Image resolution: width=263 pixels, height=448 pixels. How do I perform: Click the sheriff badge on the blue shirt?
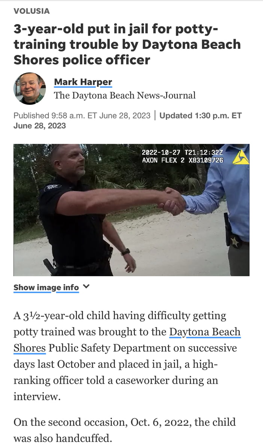point(235,242)
